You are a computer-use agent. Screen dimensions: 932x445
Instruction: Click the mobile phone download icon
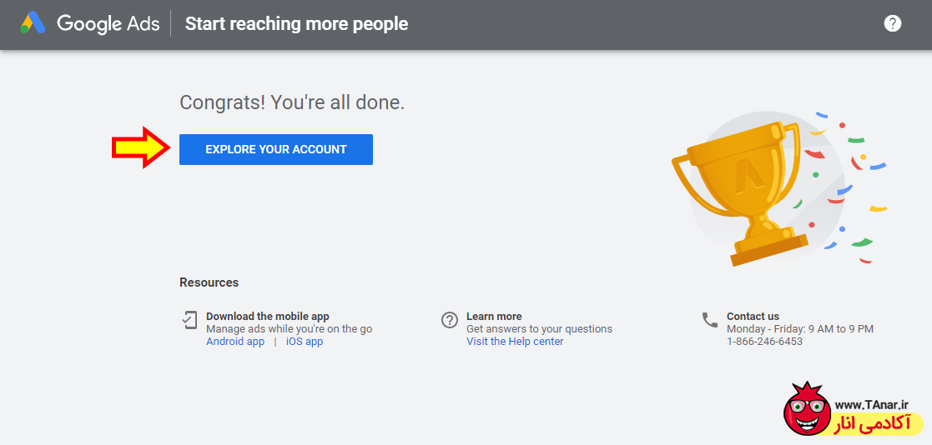189,320
